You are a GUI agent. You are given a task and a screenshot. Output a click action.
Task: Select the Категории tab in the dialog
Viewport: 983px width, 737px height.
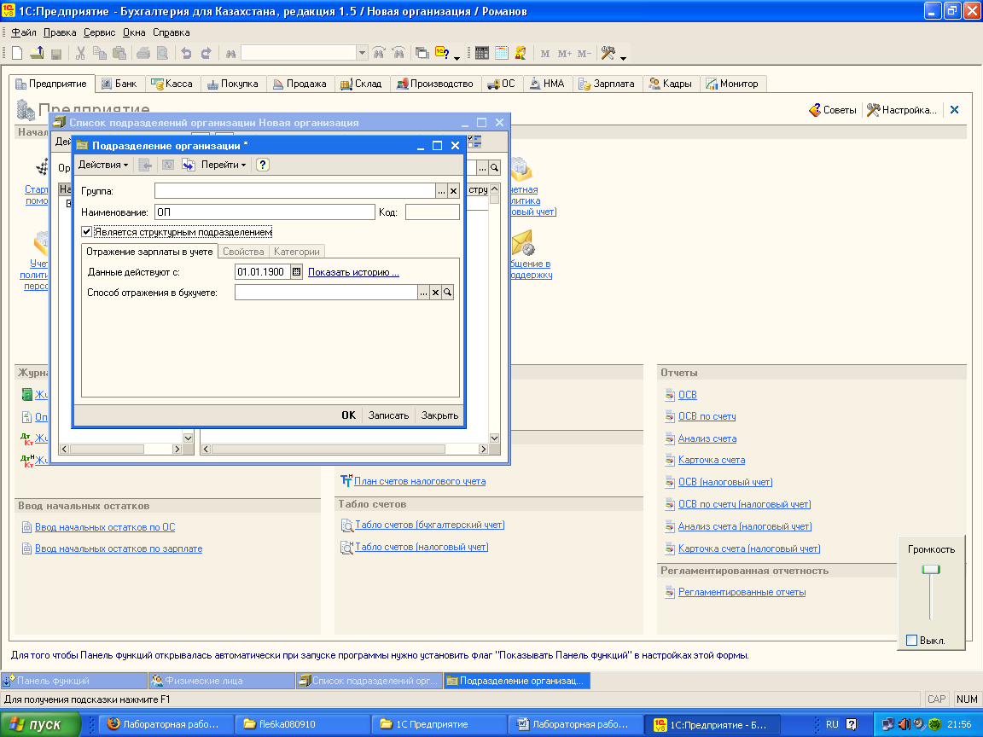click(x=297, y=252)
